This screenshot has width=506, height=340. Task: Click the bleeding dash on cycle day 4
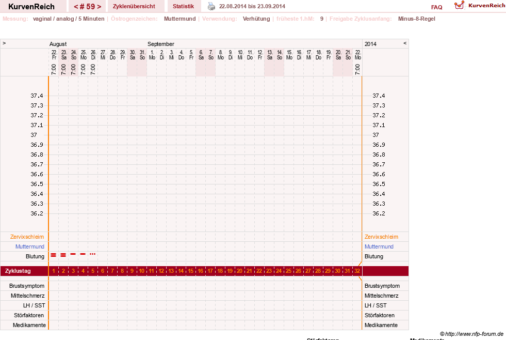[83, 254]
